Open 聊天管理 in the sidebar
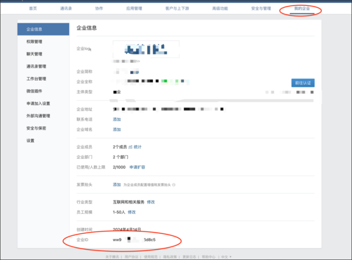352x260 pixels. pyautogui.click(x=34, y=54)
